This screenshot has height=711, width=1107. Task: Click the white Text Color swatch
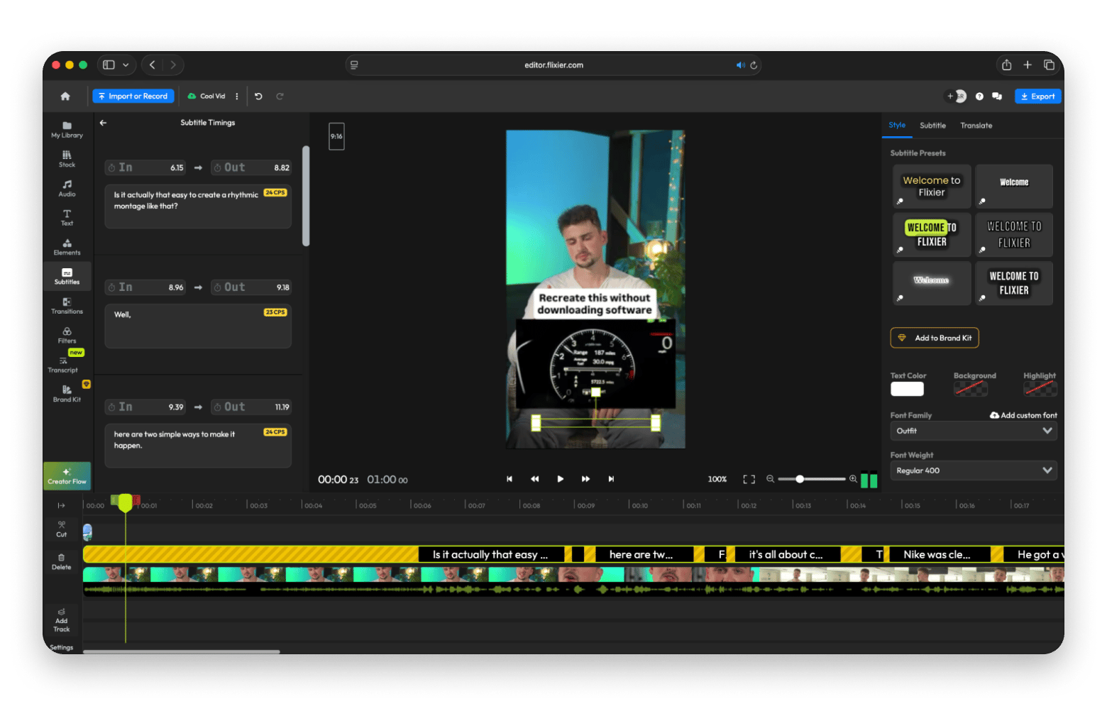[907, 389]
